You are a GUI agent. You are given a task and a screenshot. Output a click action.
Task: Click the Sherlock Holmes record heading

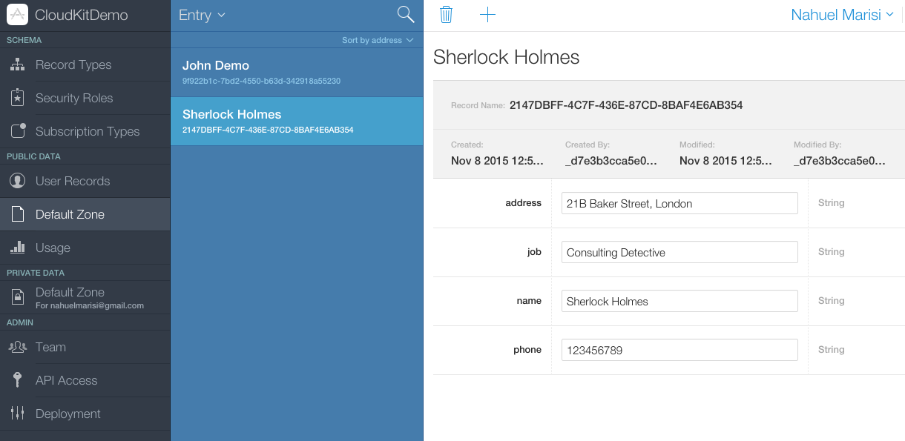[x=507, y=57]
